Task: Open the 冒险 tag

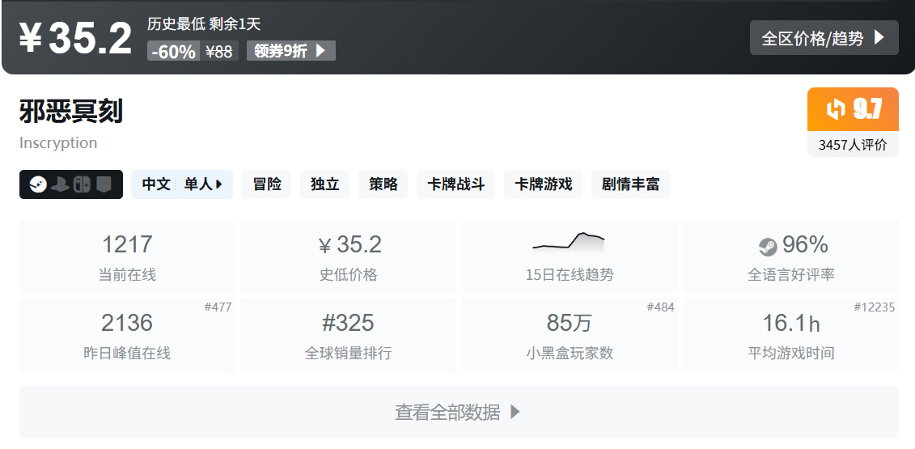Action: [x=267, y=184]
